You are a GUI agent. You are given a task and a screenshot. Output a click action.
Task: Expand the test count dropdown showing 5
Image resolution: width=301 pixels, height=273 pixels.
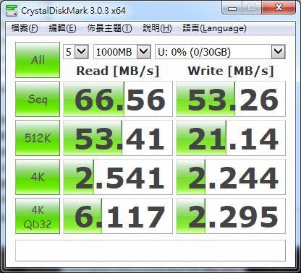tap(76, 51)
